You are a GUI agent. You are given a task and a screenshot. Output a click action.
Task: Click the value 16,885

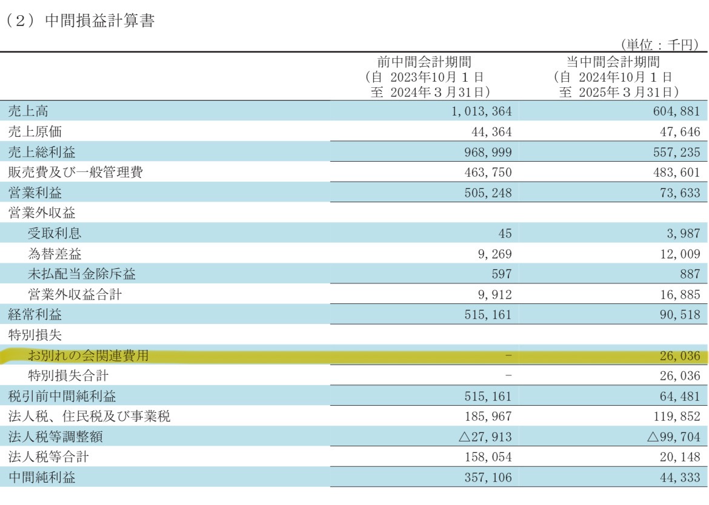(680, 294)
